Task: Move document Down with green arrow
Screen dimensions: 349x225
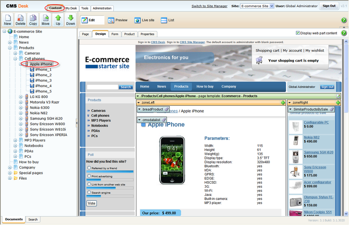Action: click(x=70, y=20)
